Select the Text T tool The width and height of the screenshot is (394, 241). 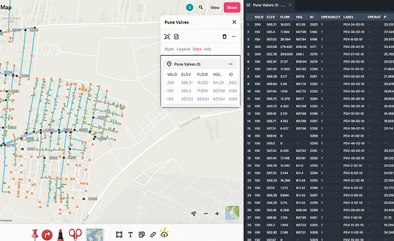pos(130,235)
